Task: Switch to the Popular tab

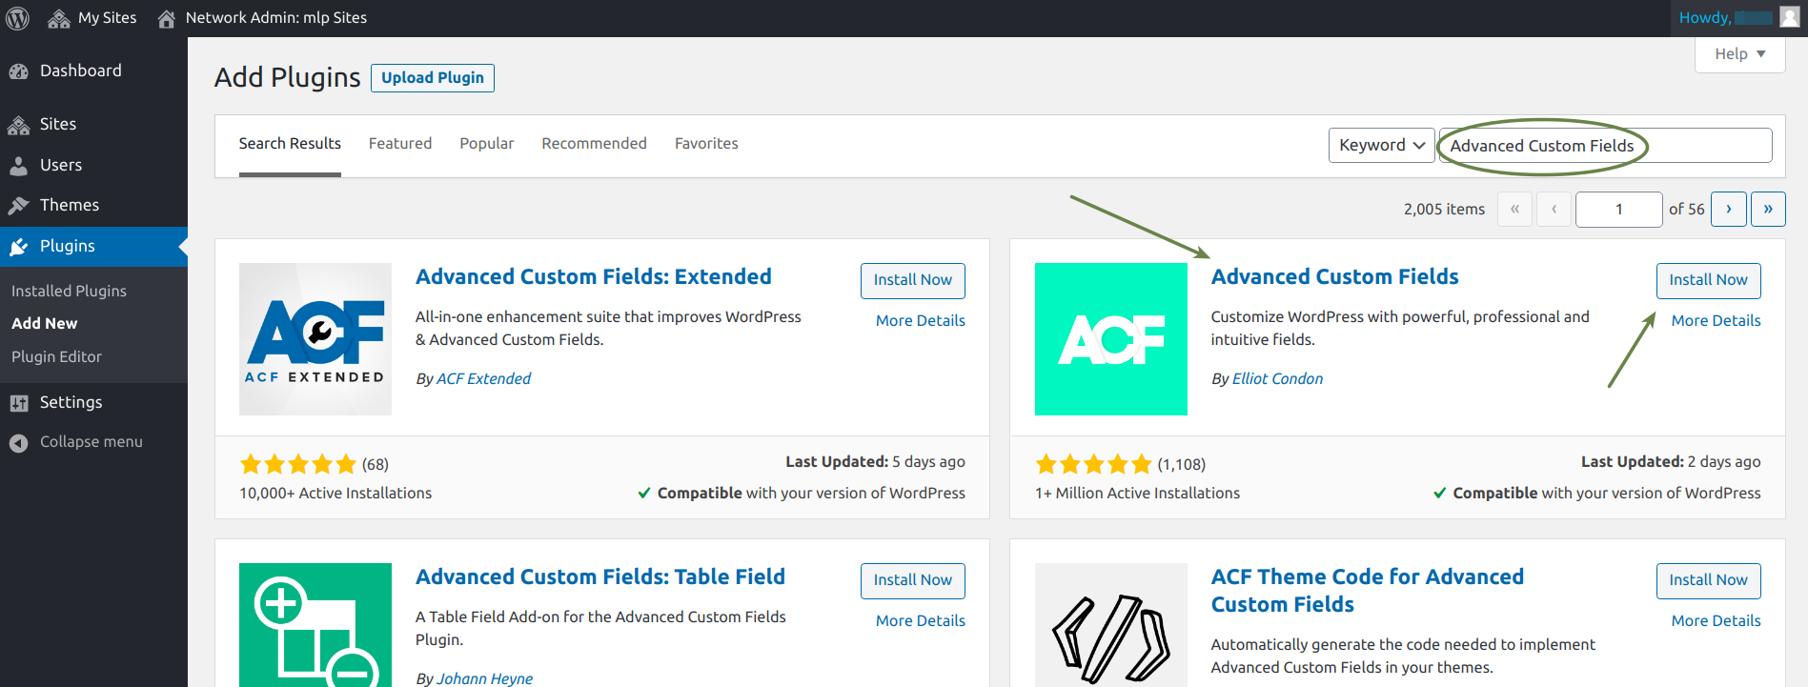Action: pos(487,144)
